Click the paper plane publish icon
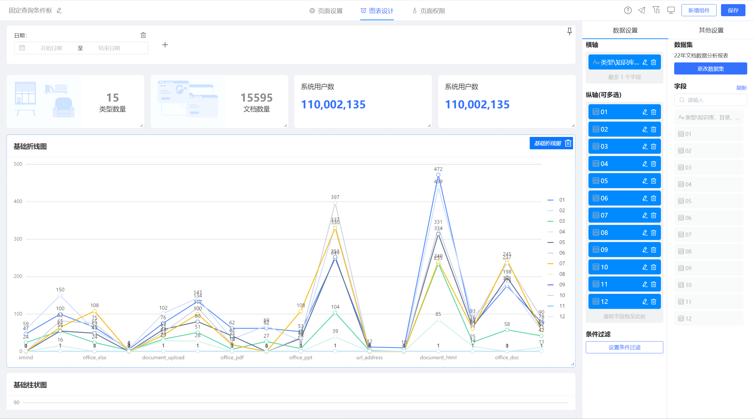Image resolution: width=754 pixels, height=419 pixels. 642,10
